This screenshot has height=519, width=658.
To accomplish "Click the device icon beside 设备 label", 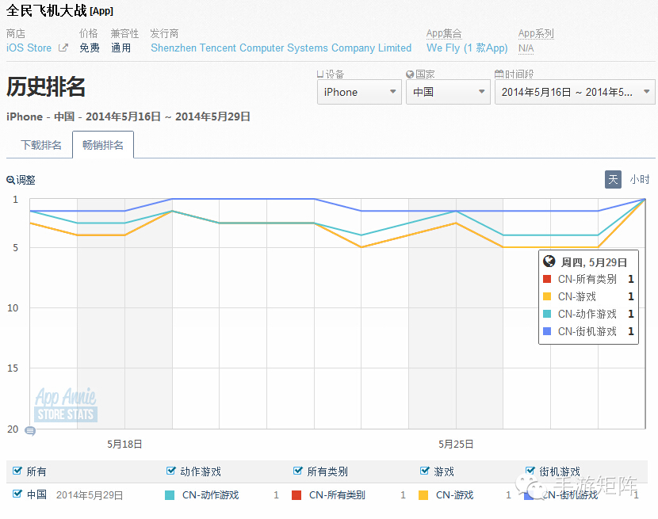I will [320, 74].
